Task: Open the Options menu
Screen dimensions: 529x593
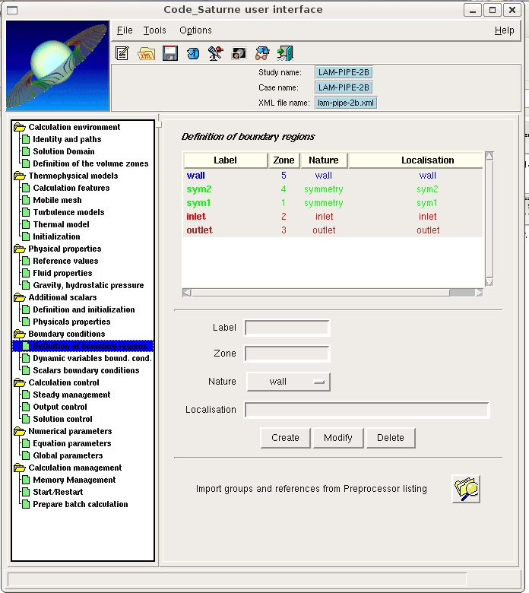Action: (x=195, y=30)
